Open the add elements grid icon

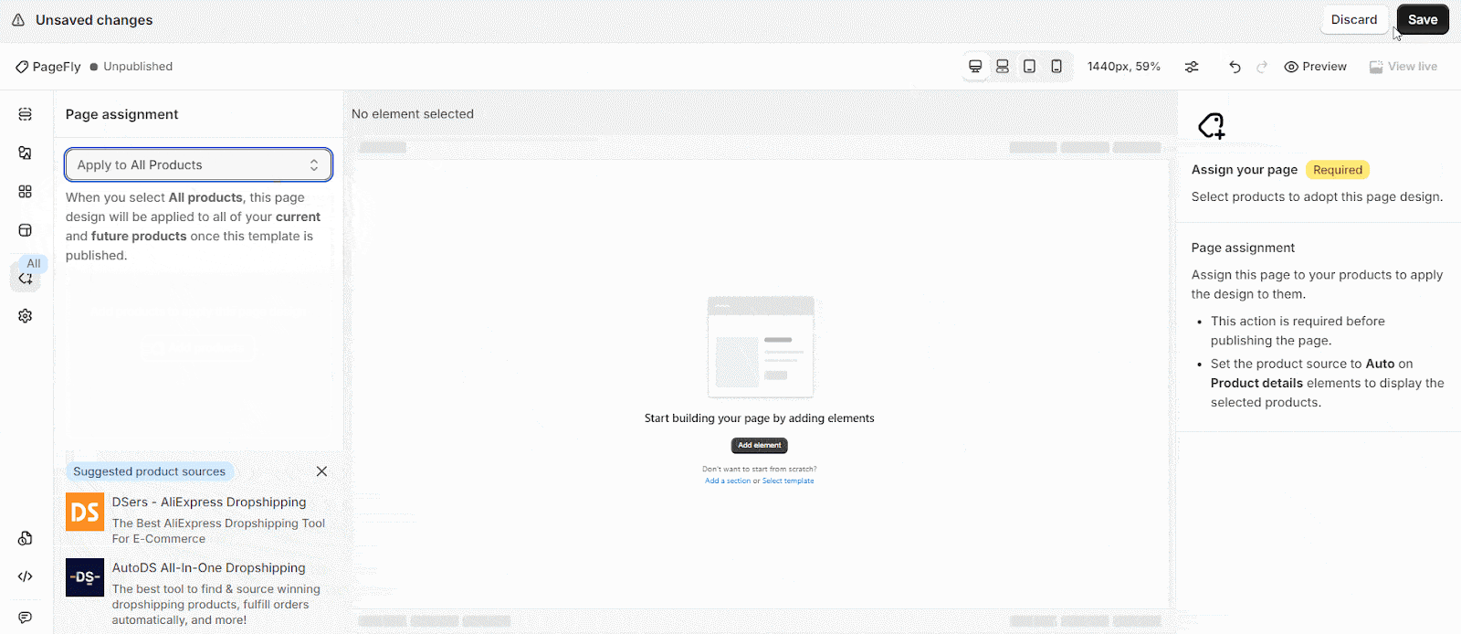click(26, 192)
